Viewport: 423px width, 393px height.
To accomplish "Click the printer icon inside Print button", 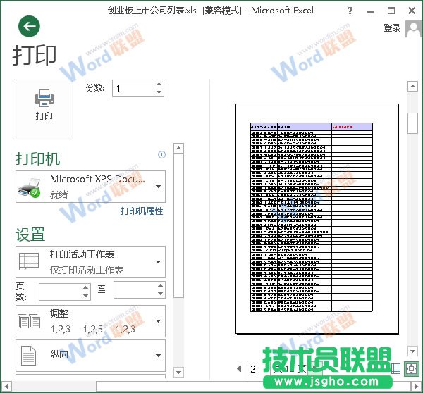I will point(44,98).
